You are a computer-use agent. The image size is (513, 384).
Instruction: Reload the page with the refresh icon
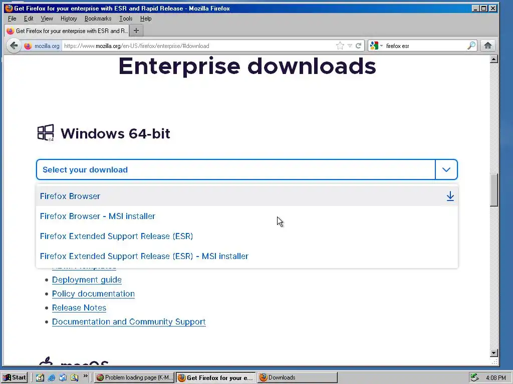pyautogui.click(x=359, y=45)
